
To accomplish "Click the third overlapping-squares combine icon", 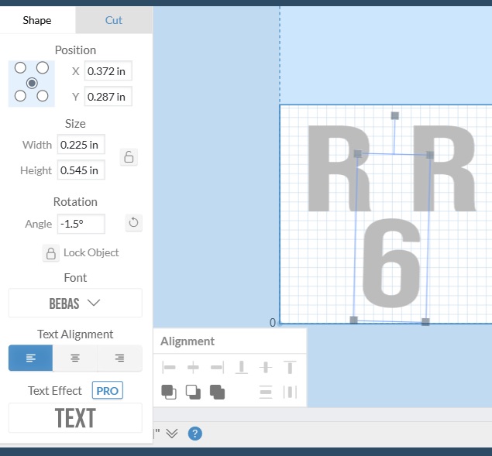I will point(217,392).
